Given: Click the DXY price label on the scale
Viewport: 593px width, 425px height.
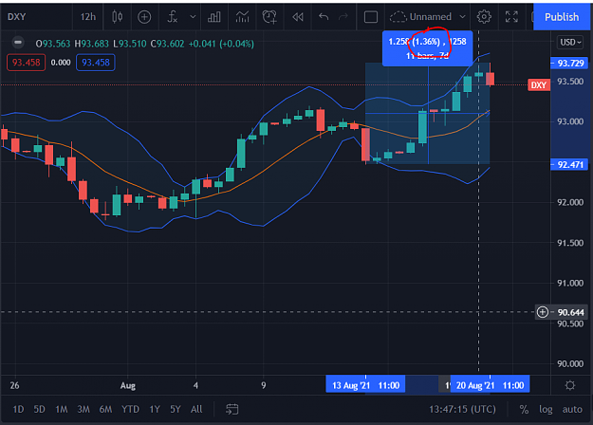Looking at the screenshot, I should coord(539,84).
